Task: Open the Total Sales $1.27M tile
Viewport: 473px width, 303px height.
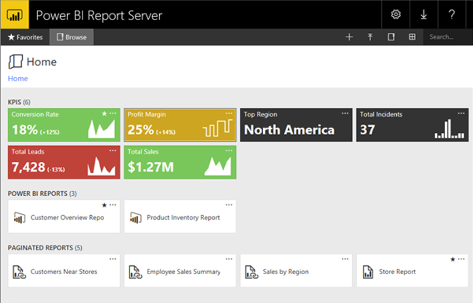Action: pos(180,162)
